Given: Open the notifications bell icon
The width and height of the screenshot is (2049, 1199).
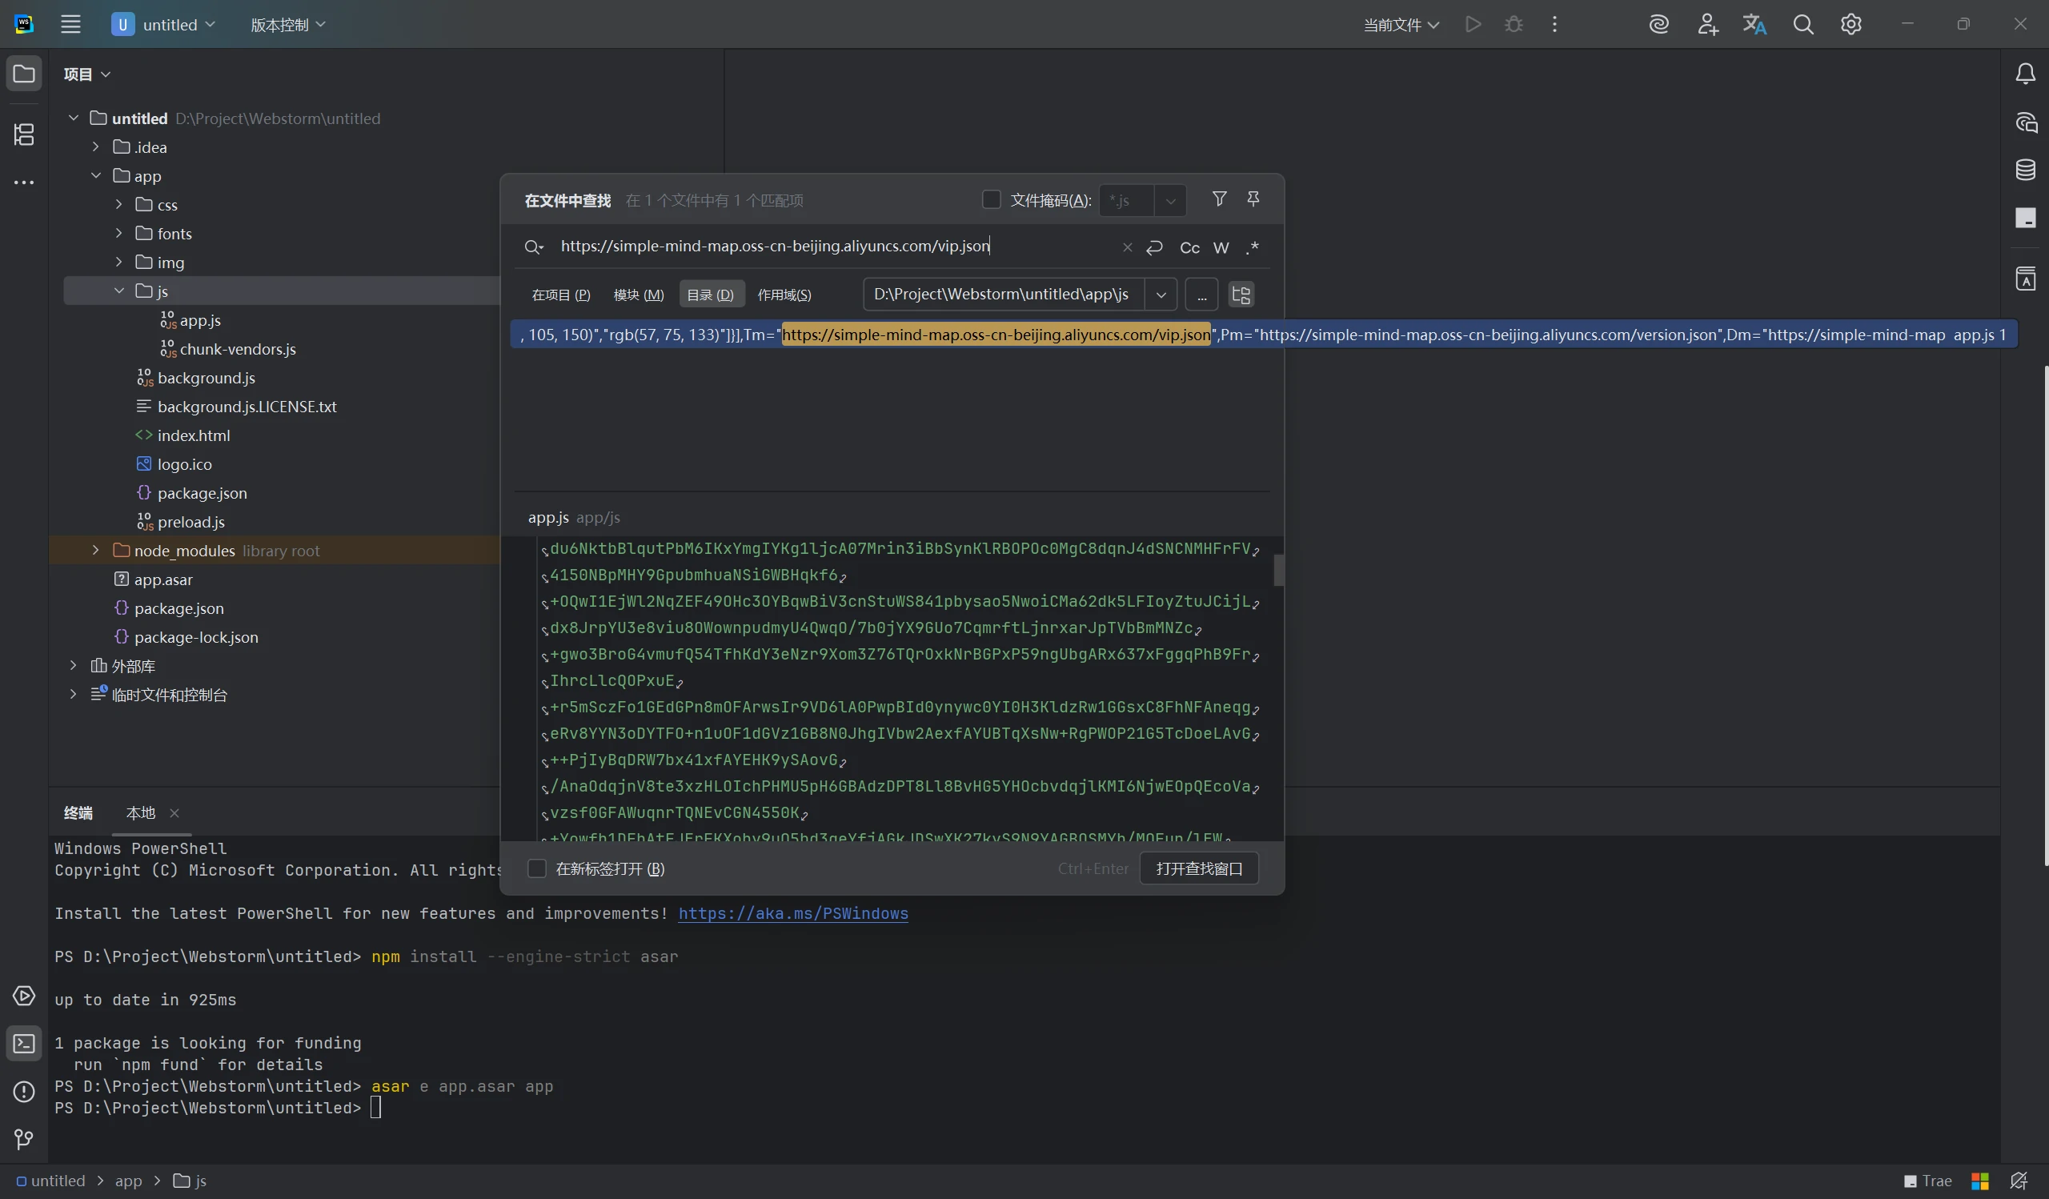Looking at the screenshot, I should [2026, 74].
